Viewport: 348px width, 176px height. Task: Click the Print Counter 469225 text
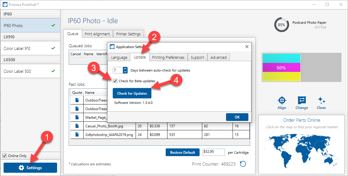pyautogui.click(x=214, y=164)
